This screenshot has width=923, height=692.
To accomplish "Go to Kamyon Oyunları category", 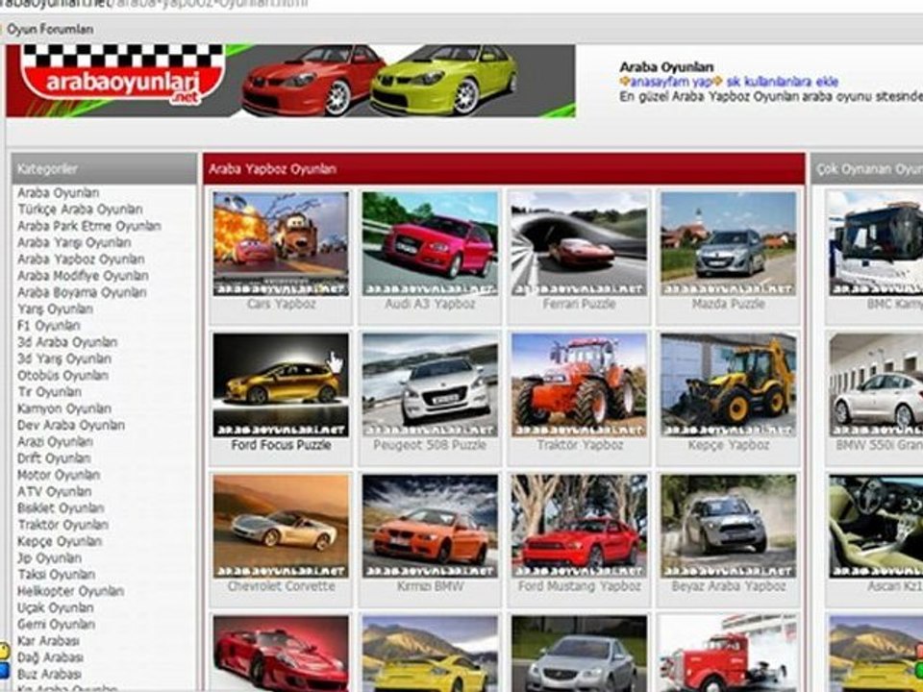I will tap(64, 408).
